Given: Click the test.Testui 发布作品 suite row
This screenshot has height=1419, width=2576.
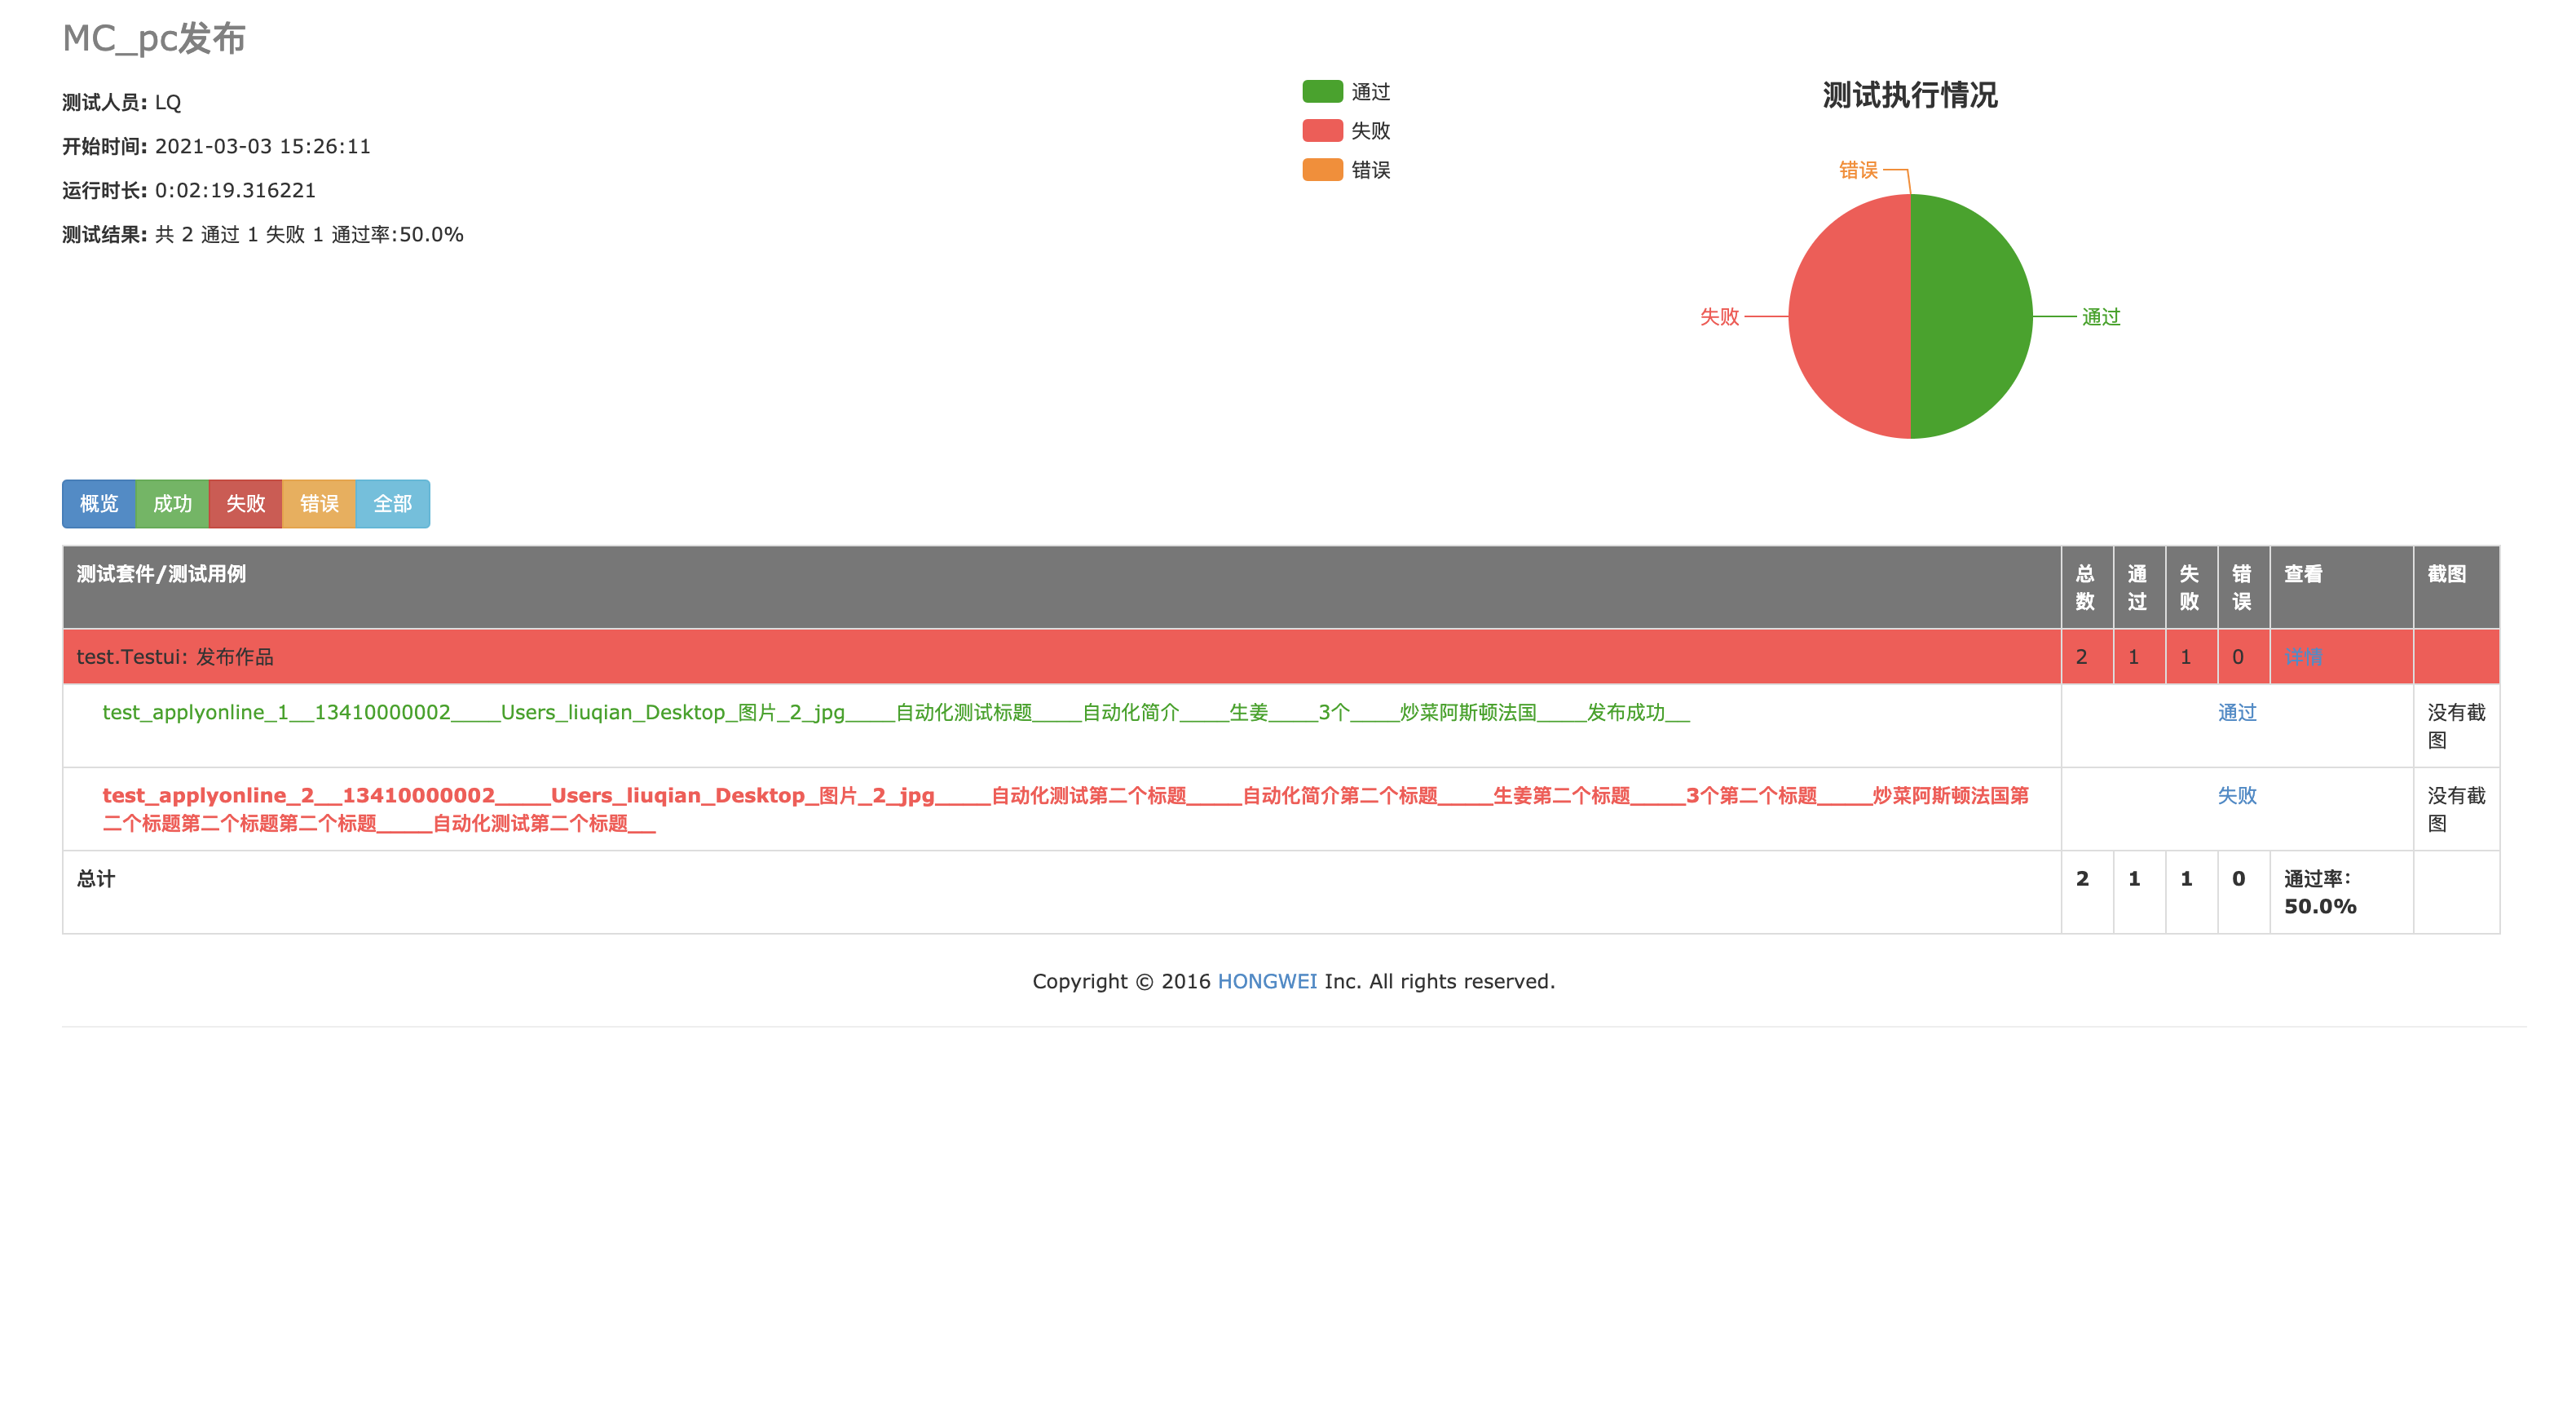Looking at the screenshot, I should coord(175,657).
